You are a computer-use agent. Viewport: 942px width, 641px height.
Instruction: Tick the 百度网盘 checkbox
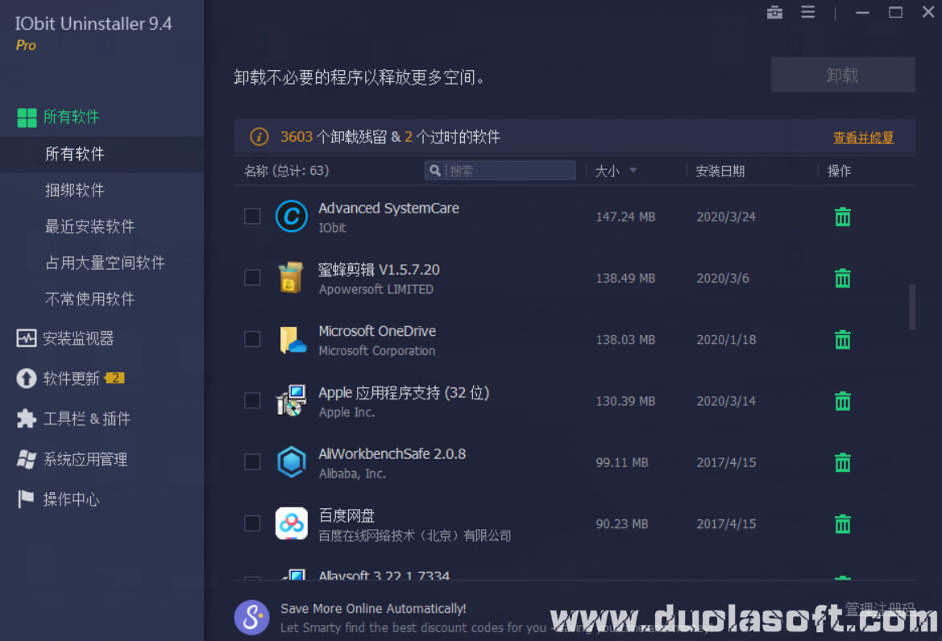252,523
